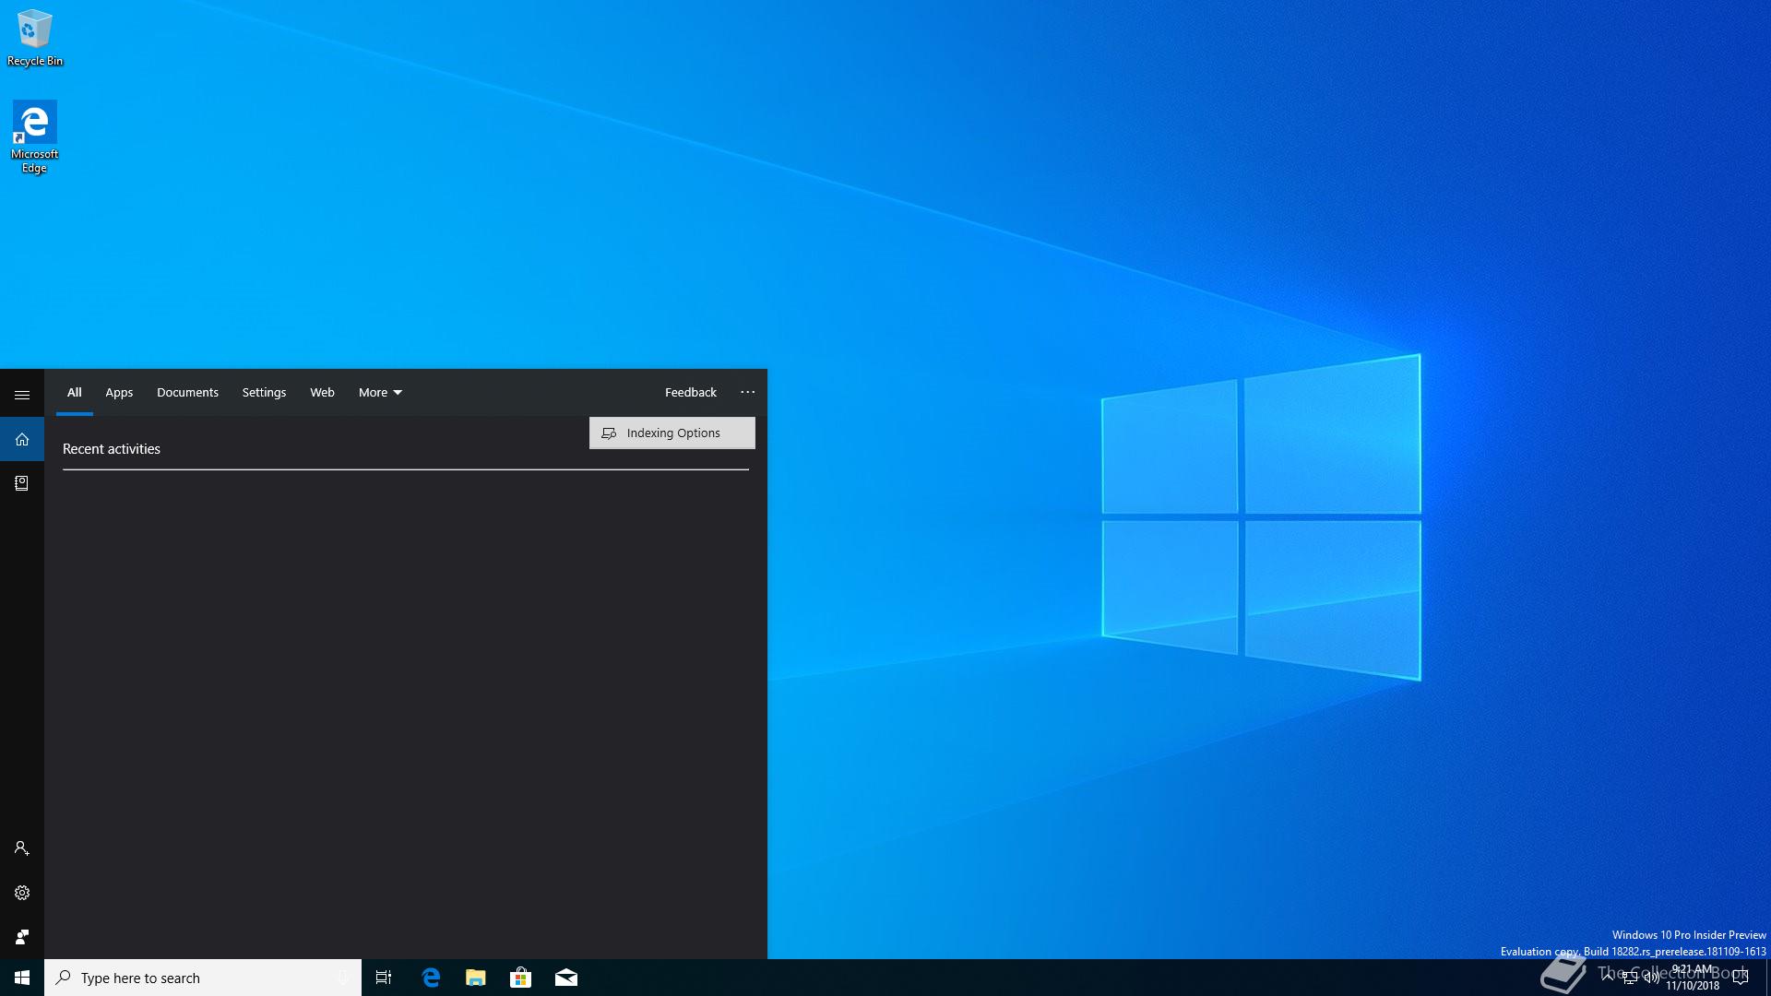Screen dimensions: 1771x996
Task: Launch File Explorer from the taskbar
Action: click(x=475, y=978)
